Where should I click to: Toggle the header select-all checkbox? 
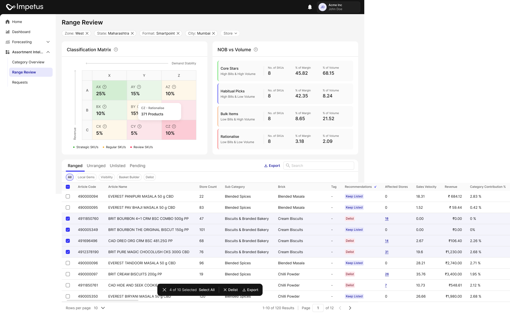[68, 187]
